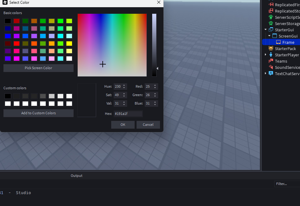Click the ServerStorage icon in Explorer
Image resolution: width=300 pixels, height=206 pixels.
click(x=271, y=23)
